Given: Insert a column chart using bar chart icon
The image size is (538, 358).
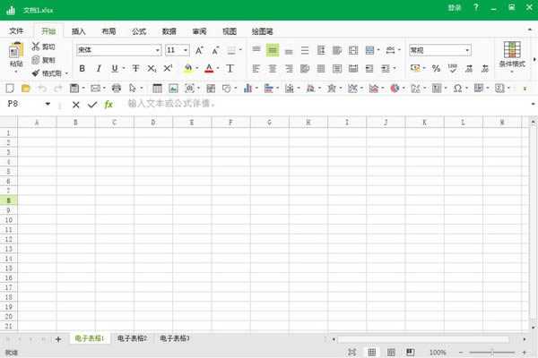Looking at the screenshot, I should pos(247,89).
